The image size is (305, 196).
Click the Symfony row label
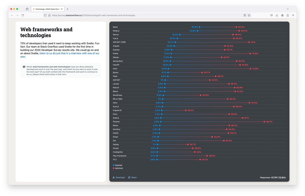tap(117, 129)
